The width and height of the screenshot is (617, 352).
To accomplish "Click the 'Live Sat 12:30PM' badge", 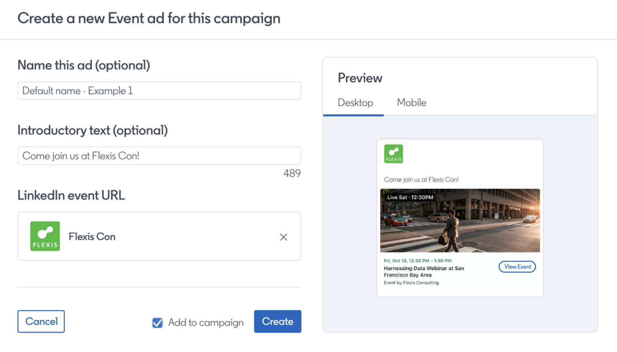I will (410, 197).
